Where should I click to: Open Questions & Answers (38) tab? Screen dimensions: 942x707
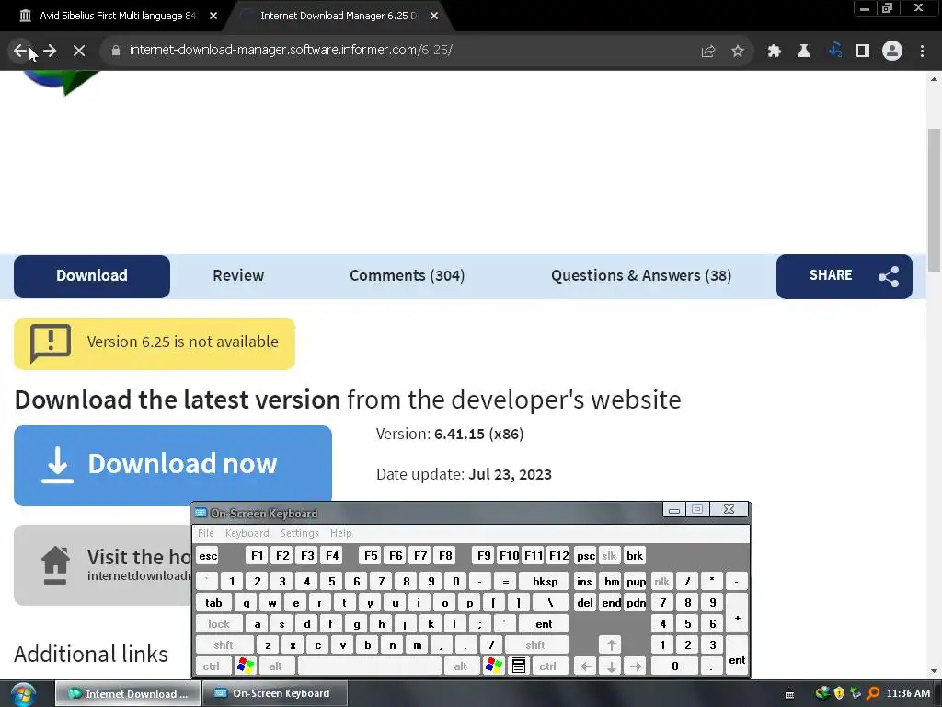point(641,275)
